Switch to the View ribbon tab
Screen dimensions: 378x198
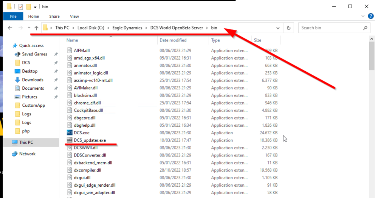74,16
